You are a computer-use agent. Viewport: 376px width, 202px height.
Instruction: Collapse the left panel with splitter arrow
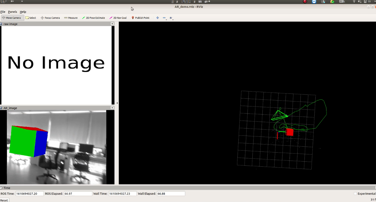[x=117, y=103]
